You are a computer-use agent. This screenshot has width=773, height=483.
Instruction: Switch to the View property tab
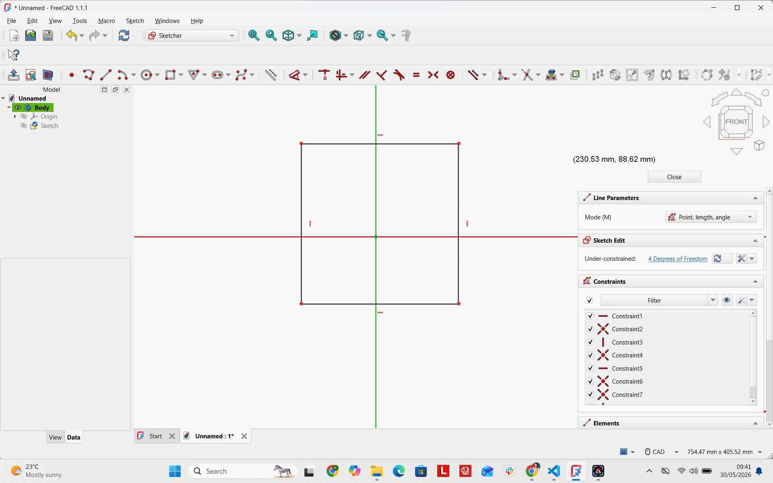[x=55, y=437]
